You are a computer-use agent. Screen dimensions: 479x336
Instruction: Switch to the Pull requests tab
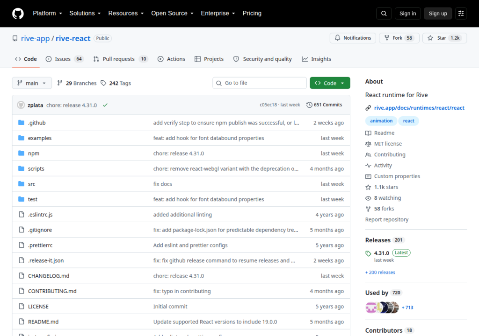click(x=120, y=59)
